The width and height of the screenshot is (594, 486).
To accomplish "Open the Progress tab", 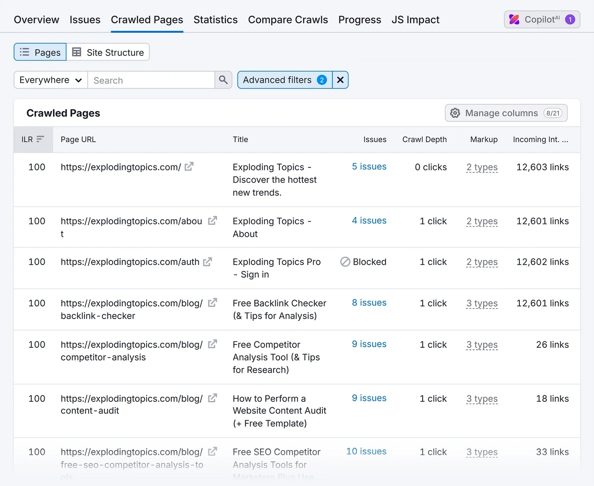I will (x=360, y=20).
